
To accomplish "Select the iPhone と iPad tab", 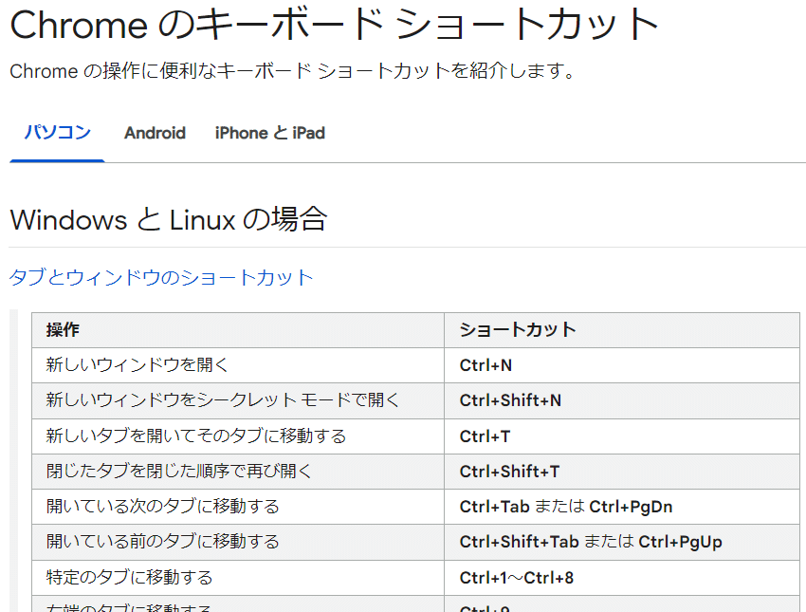I will point(270,133).
